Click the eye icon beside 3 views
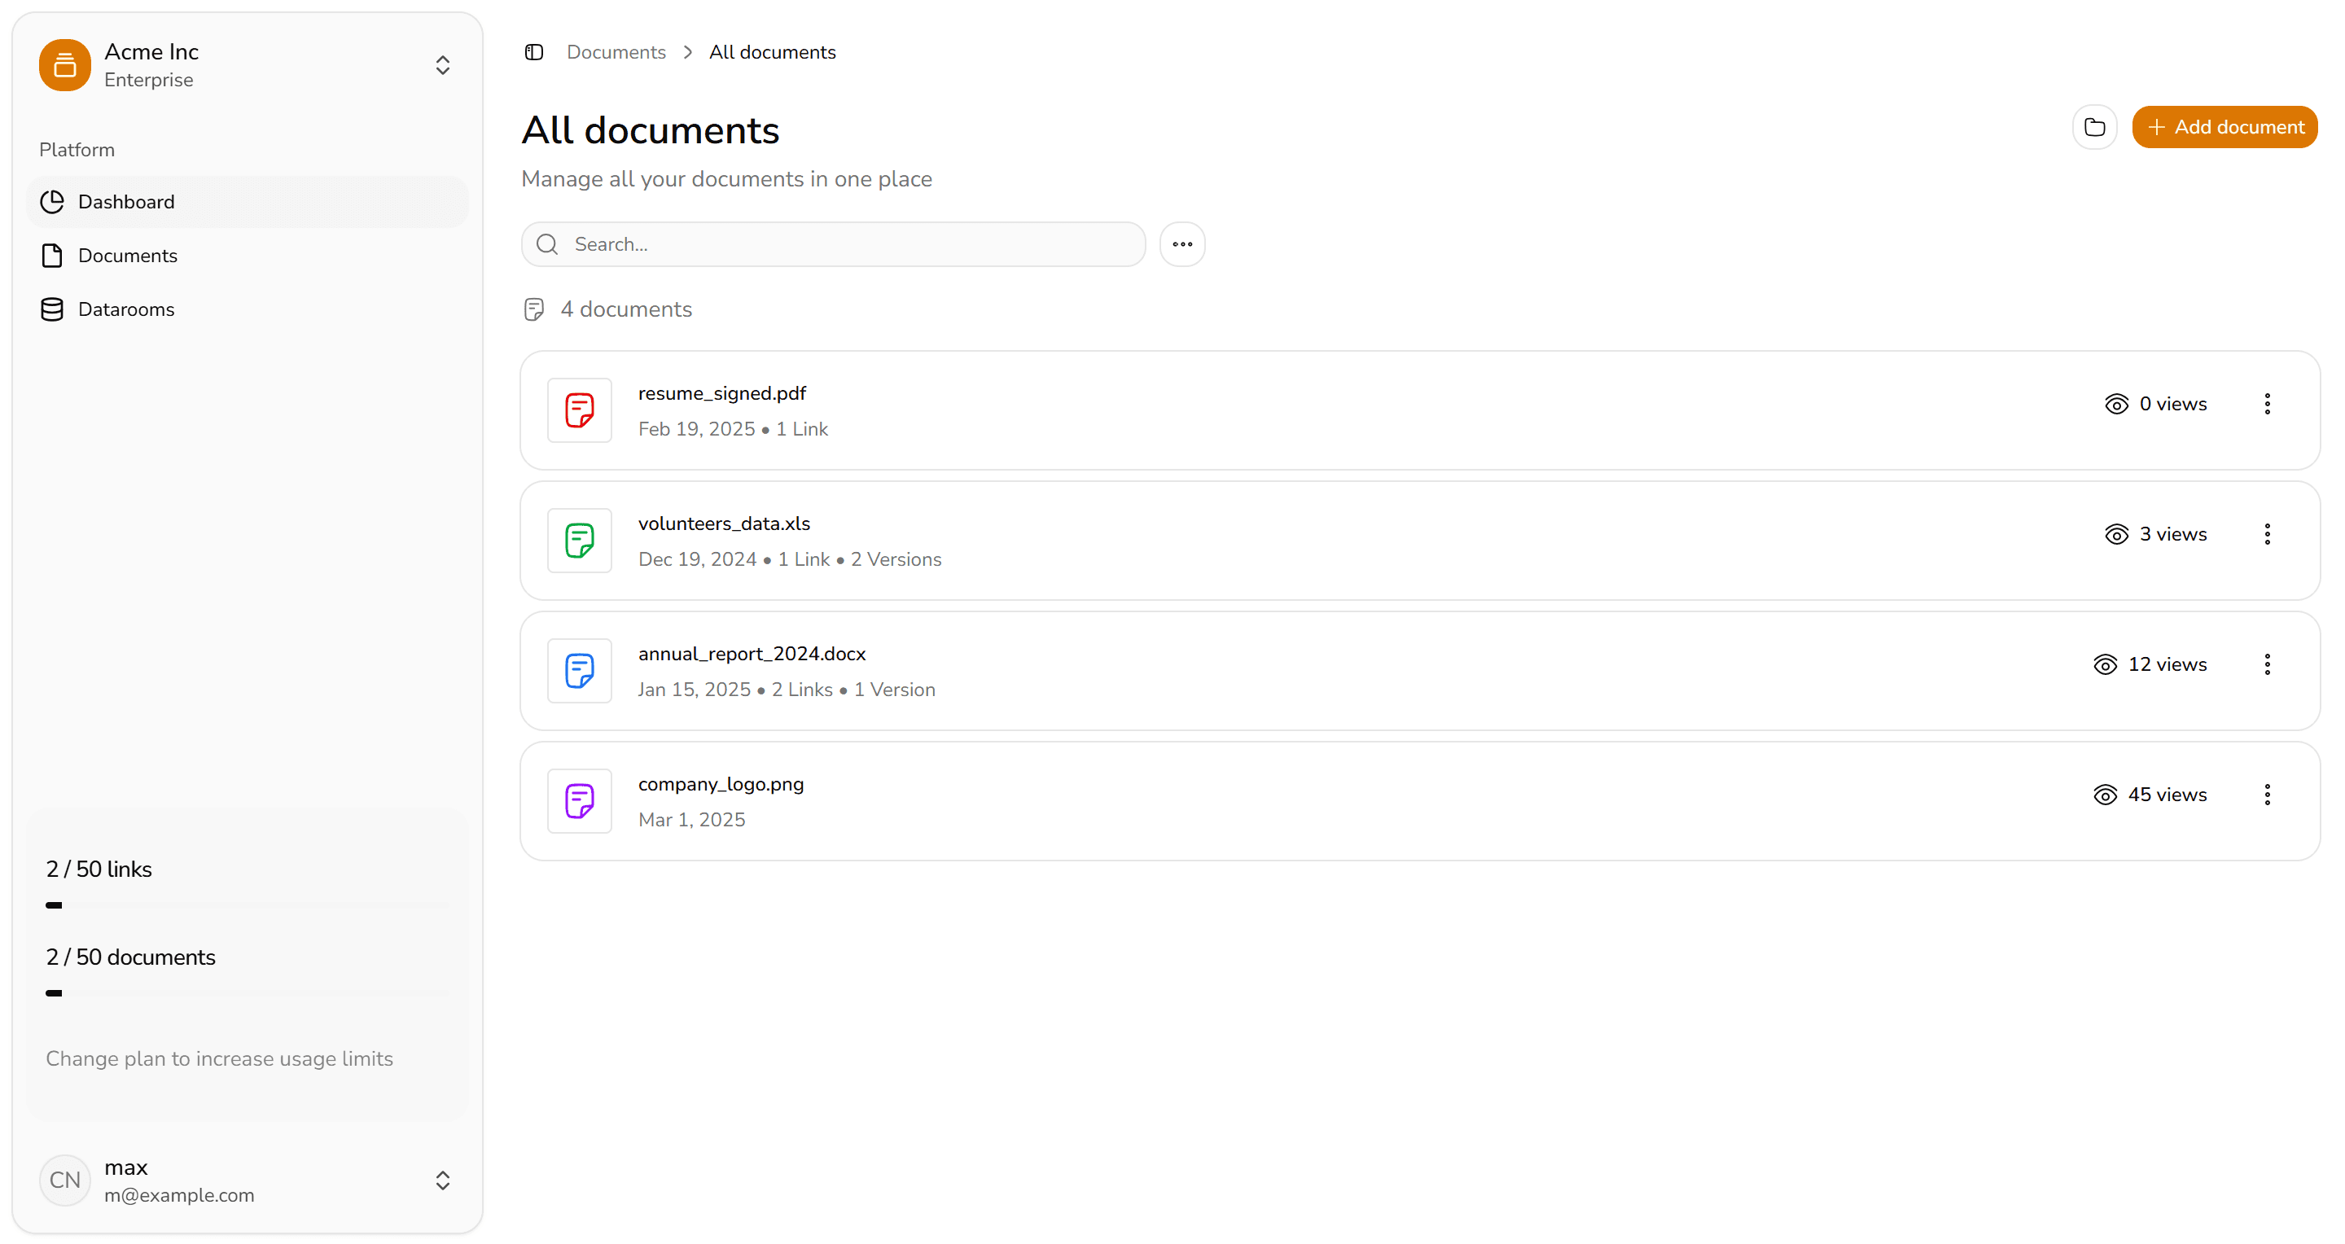The width and height of the screenshot is (2345, 1244). pyautogui.click(x=2116, y=534)
